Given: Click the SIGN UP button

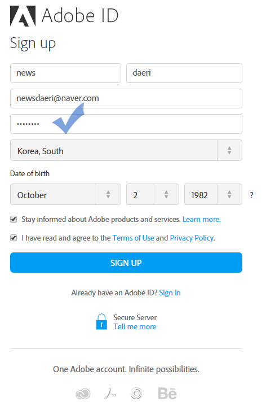Looking at the screenshot, I should pyautogui.click(x=126, y=263).
